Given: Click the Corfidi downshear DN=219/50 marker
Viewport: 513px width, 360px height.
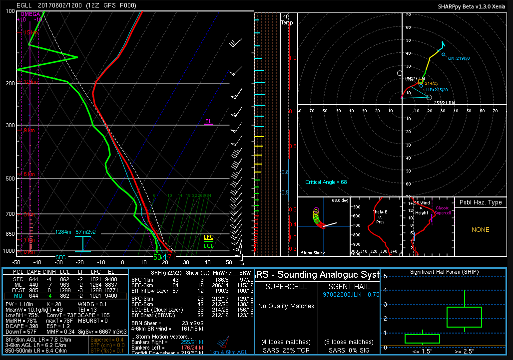Looking at the screenshot, I should tap(443, 54).
